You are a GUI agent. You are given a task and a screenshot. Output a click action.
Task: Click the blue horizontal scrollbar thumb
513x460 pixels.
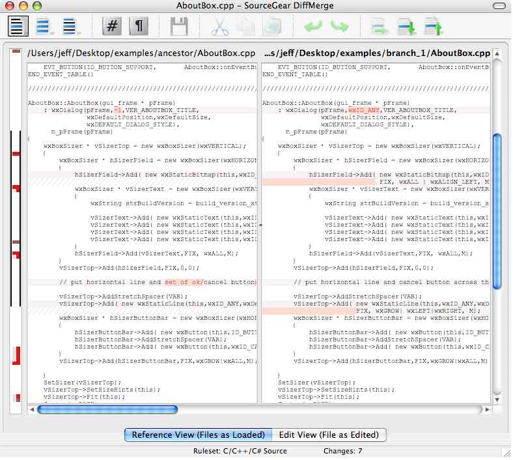coord(107,409)
